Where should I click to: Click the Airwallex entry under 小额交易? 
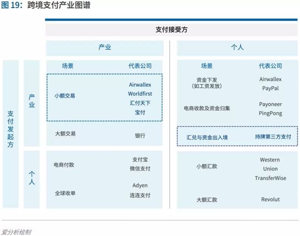point(140,84)
